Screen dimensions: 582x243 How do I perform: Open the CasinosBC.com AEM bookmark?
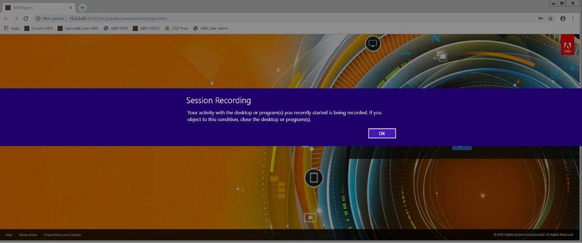[x=78, y=28]
